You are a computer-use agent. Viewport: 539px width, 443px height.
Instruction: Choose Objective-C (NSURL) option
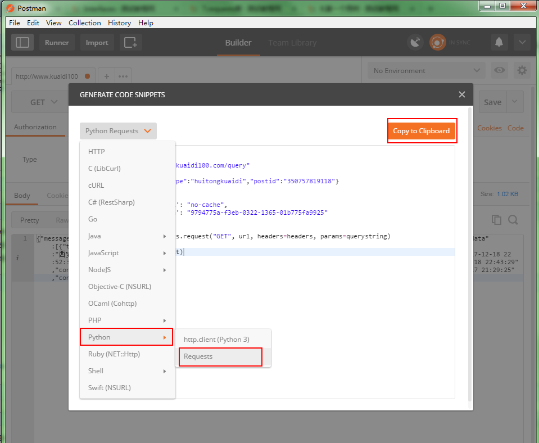click(127, 287)
